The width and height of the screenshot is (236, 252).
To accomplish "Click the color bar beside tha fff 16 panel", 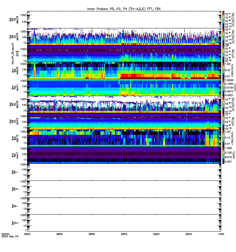I will 223,20.
